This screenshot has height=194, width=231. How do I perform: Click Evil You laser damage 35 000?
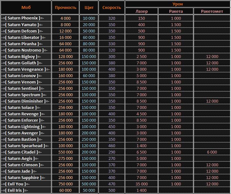pos(141,184)
